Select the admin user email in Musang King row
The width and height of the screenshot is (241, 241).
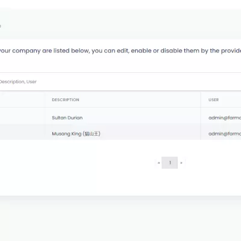[x=225, y=134]
